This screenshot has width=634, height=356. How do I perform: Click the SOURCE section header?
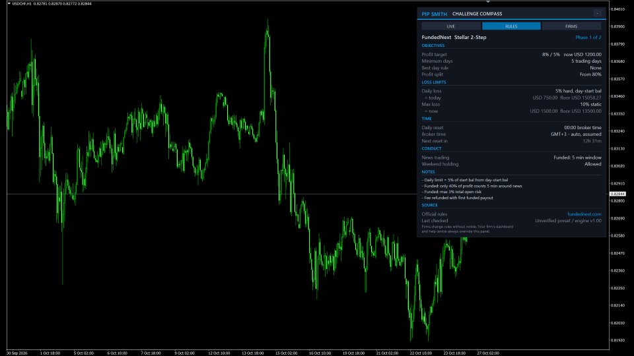click(429, 205)
